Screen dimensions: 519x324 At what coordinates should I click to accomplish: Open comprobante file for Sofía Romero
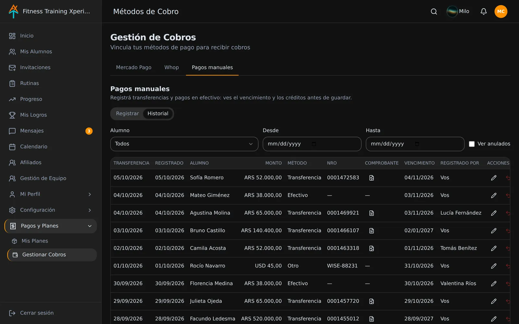point(371,178)
